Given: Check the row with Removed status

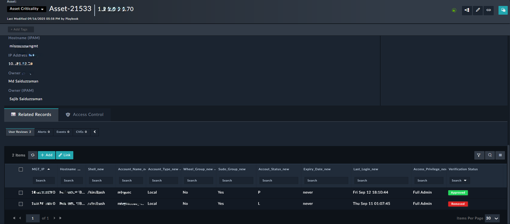Looking at the screenshot, I should (x=21, y=204).
